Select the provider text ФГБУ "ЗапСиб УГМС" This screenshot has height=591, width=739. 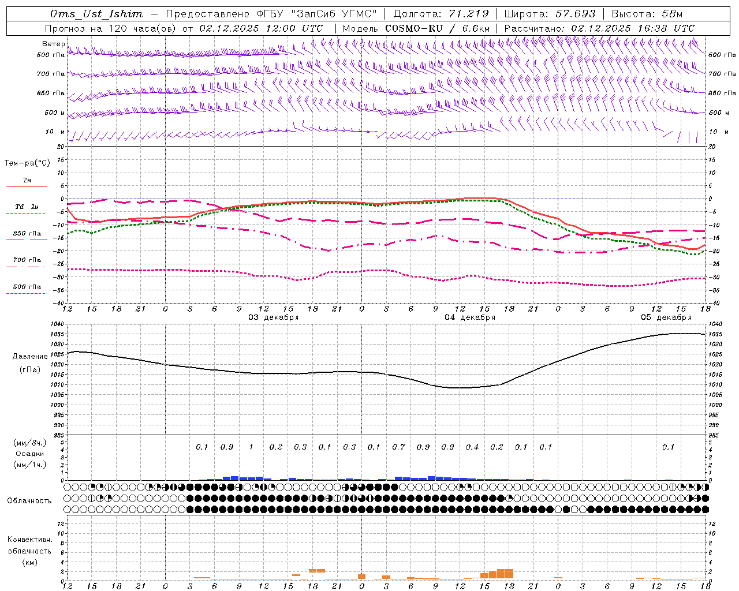pyautogui.click(x=316, y=14)
